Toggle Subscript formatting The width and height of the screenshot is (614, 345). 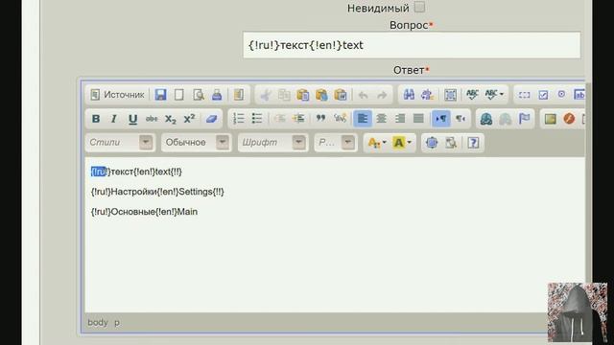click(x=171, y=119)
